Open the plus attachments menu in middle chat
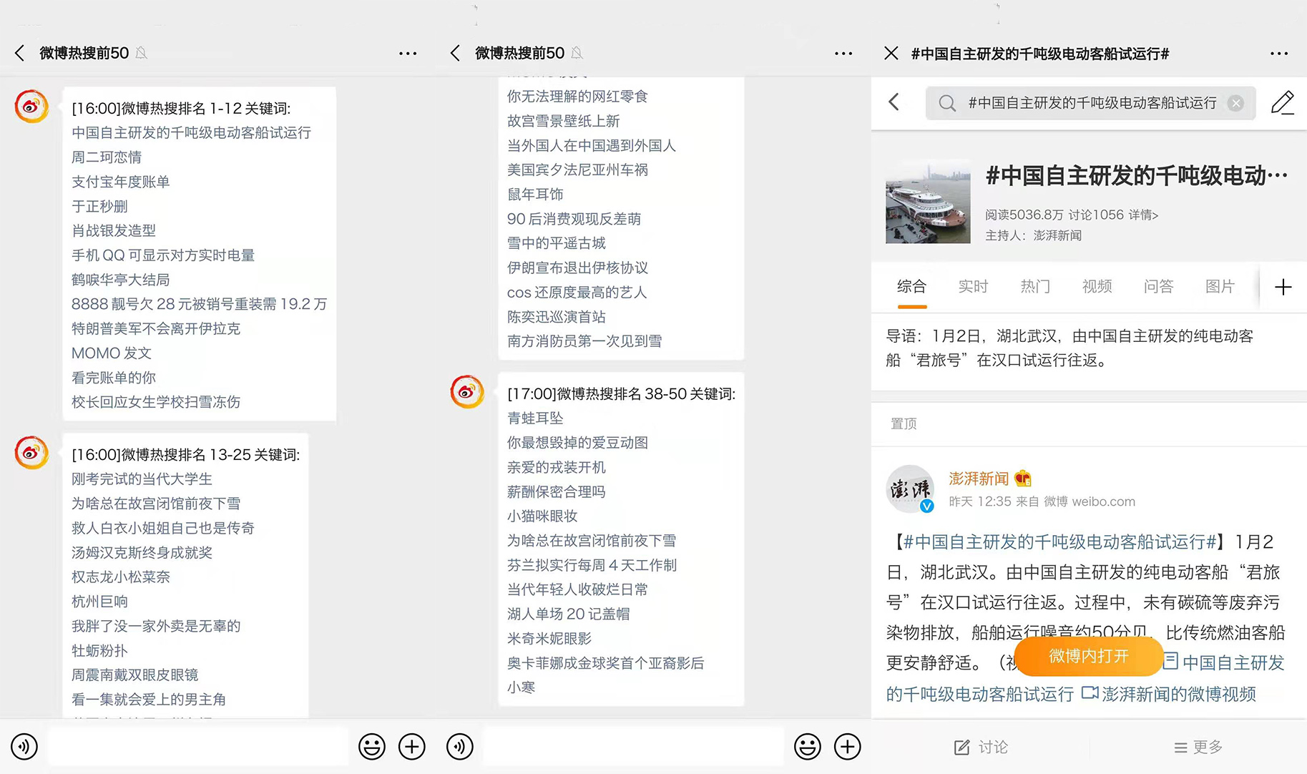Screen dimensions: 1307x774 point(848,747)
